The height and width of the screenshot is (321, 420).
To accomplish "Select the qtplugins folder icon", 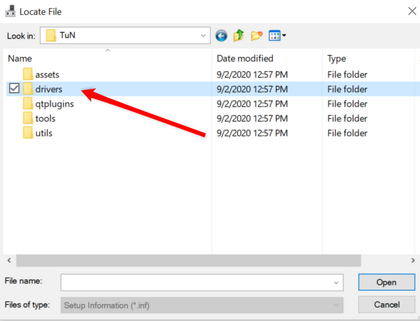I will [28, 104].
